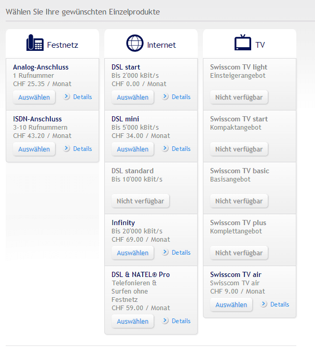Click the TV set icon
The width and height of the screenshot is (315, 347).
[243, 42]
